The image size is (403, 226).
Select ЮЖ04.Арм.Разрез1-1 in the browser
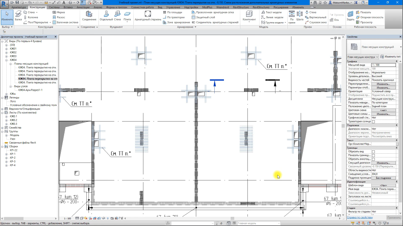tap(30, 90)
